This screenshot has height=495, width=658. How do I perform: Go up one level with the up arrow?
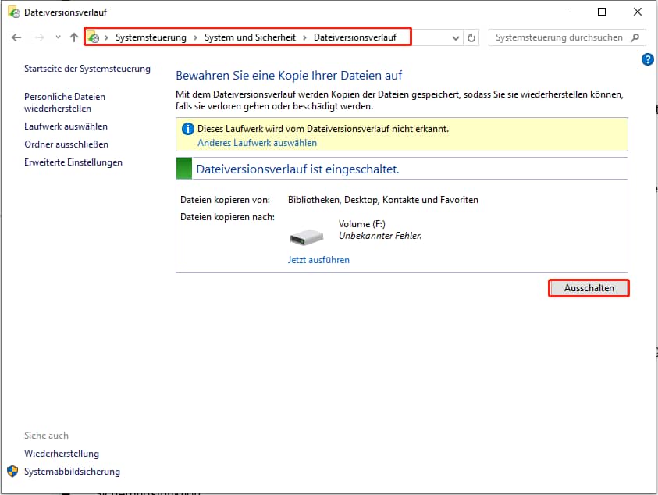coord(74,37)
